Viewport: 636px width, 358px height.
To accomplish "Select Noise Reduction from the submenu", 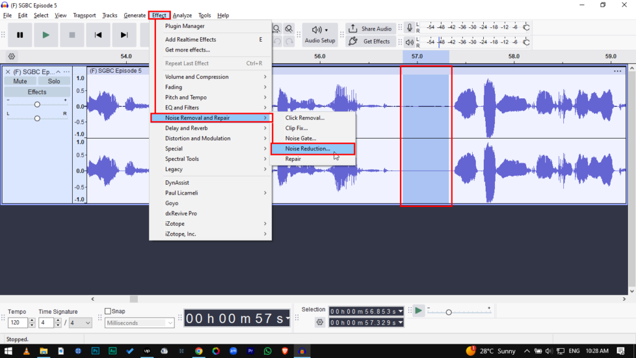I will coord(307,149).
